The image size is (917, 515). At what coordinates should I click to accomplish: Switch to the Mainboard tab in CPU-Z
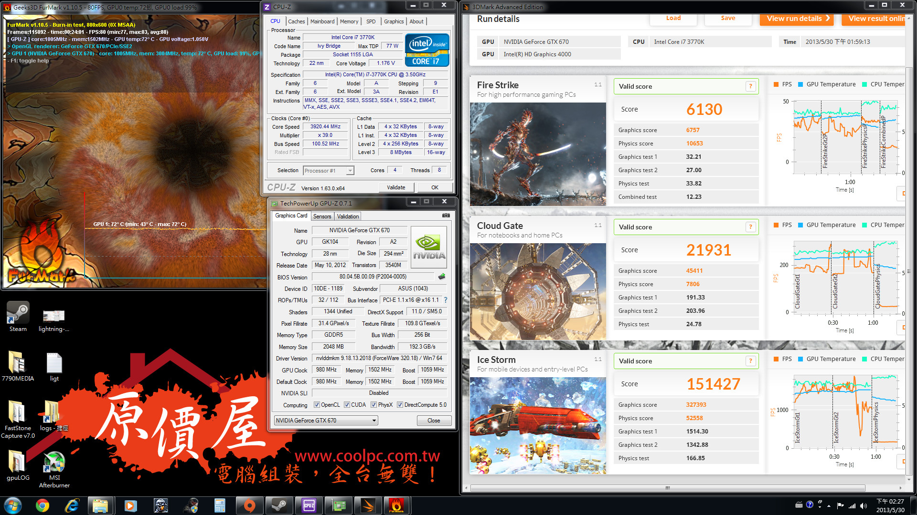pos(322,21)
